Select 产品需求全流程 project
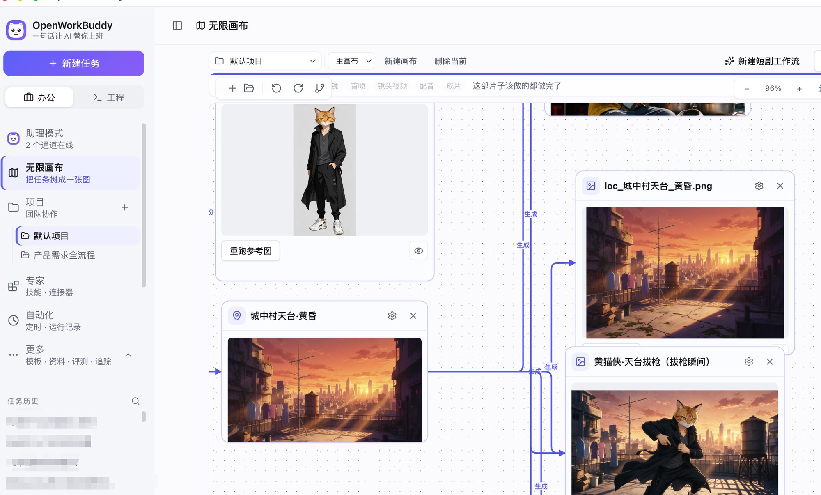The image size is (821, 495). pyautogui.click(x=78, y=255)
